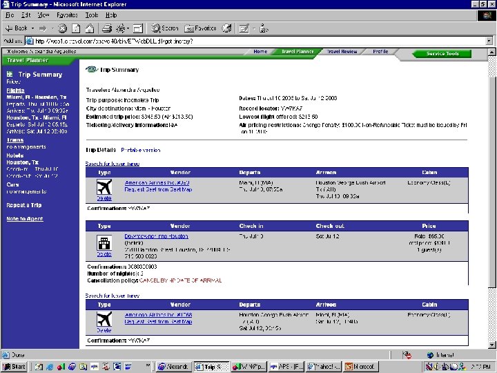
Task: Open the Printable version link
Action: tap(141, 151)
